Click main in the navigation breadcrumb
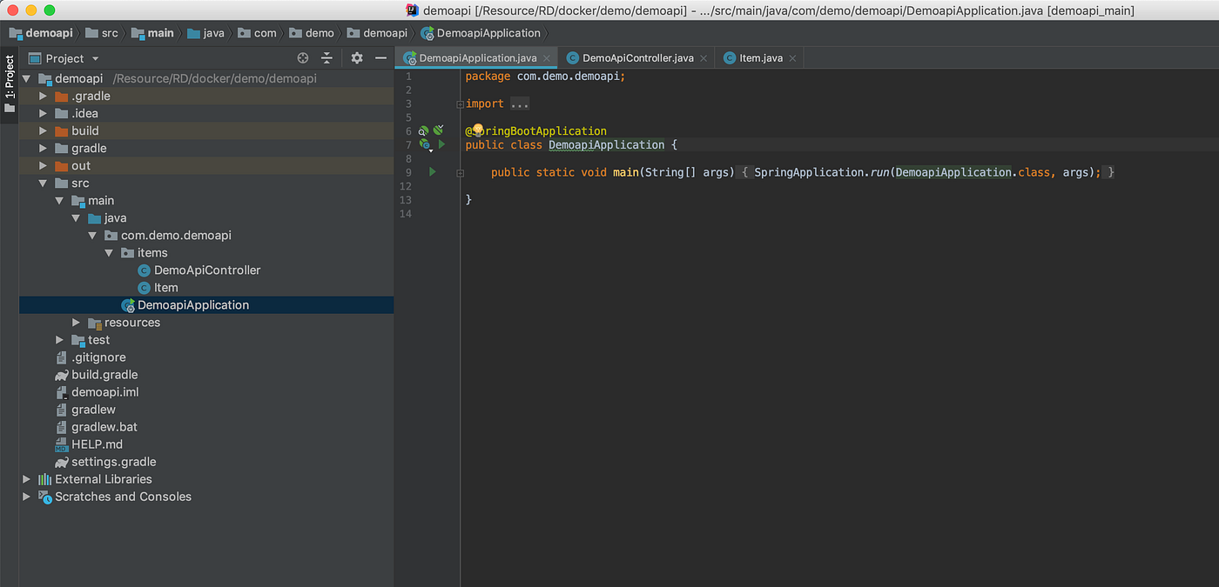The image size is (1219, 587). click(x=153, y=33)
